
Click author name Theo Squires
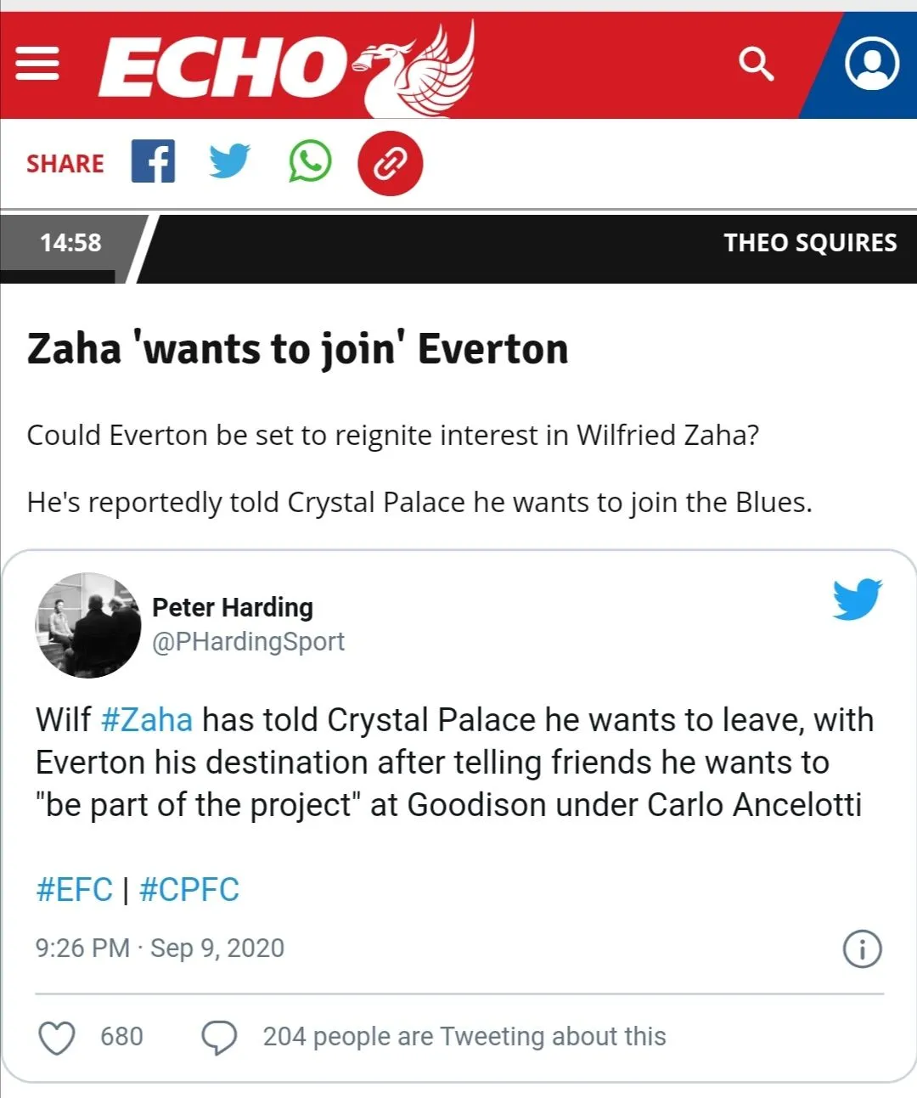pyautogui.click(x=810, y=243)
